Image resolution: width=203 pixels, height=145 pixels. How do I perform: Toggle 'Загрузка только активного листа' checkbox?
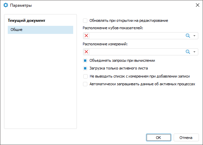point(85,68)
